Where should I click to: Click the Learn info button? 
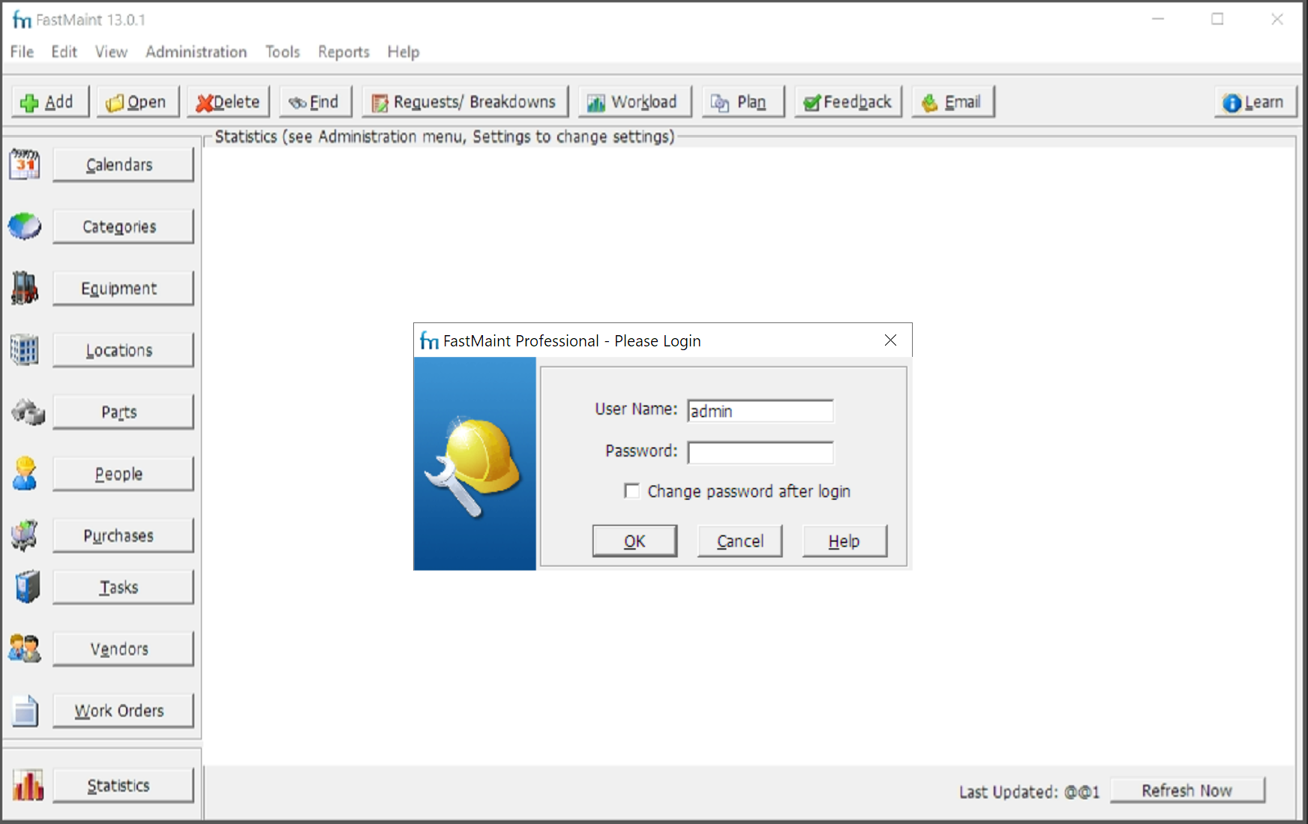coord(1255,102)
